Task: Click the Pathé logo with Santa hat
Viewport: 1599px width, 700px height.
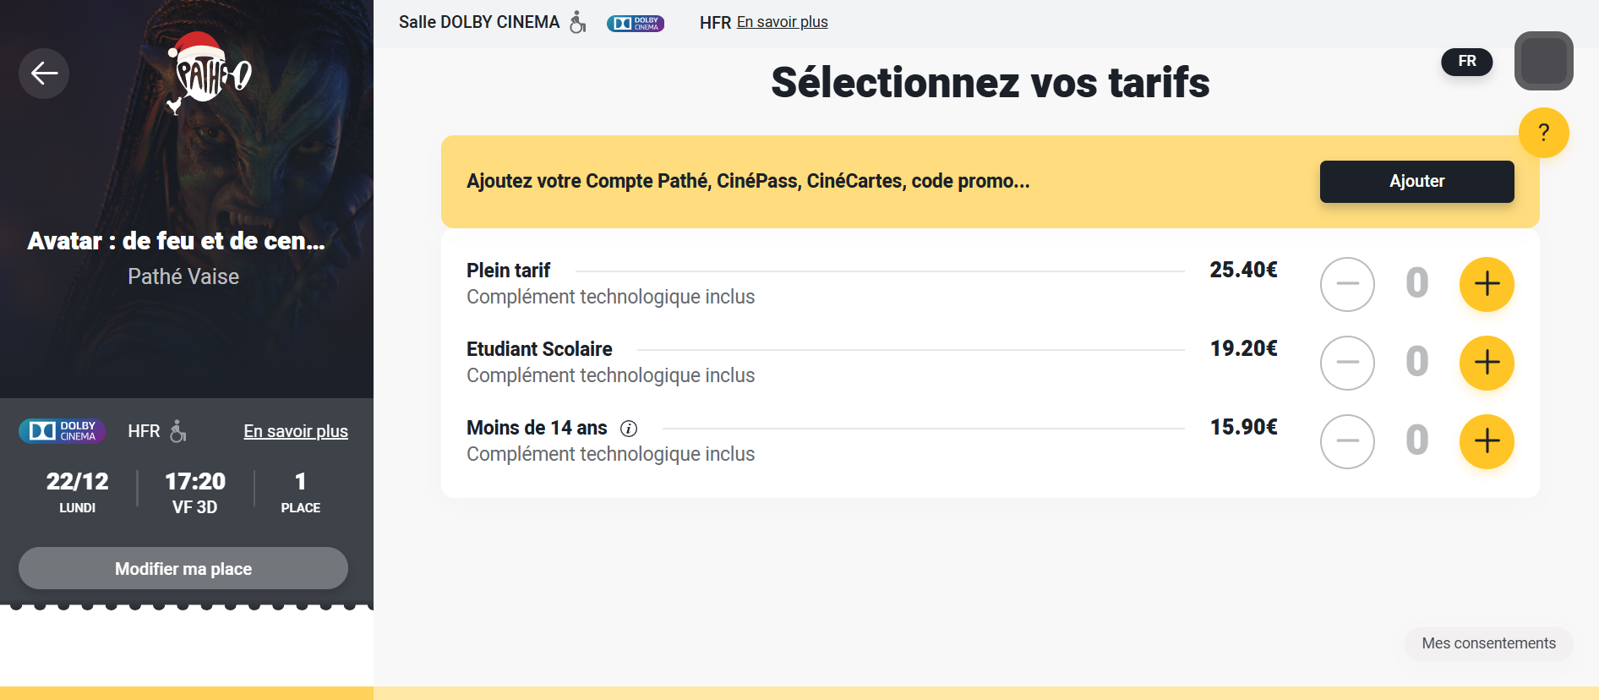Action: click(209, 73)
